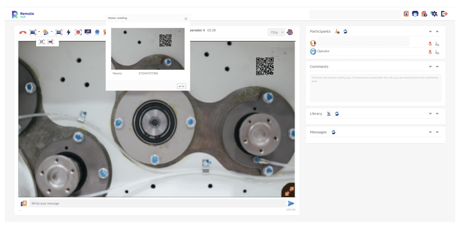Viewport: 460px width, 229px height.
Task: Refresh the Library panel
Action: pos(337,114)
